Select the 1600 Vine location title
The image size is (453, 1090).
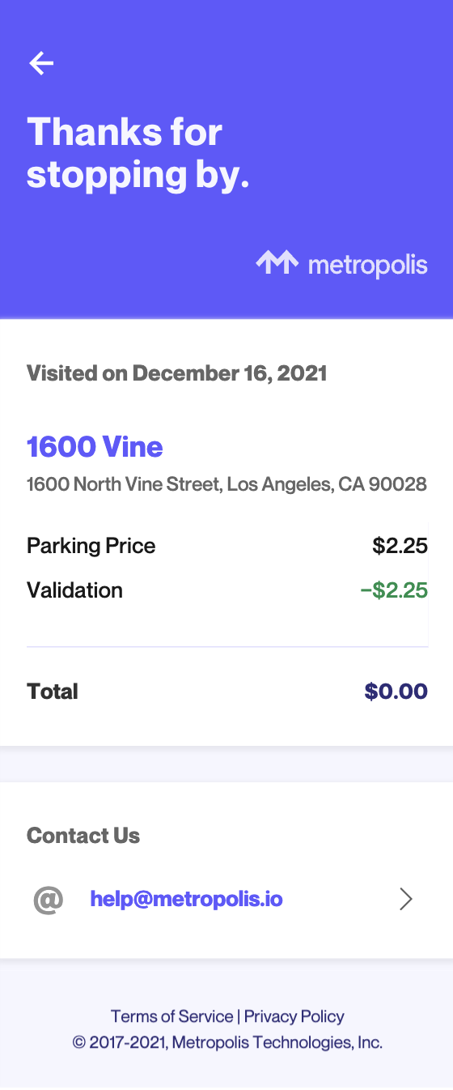(x=95, y=446)
